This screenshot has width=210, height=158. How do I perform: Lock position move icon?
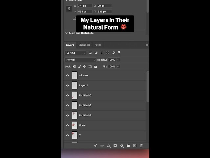tap(85, 66)
